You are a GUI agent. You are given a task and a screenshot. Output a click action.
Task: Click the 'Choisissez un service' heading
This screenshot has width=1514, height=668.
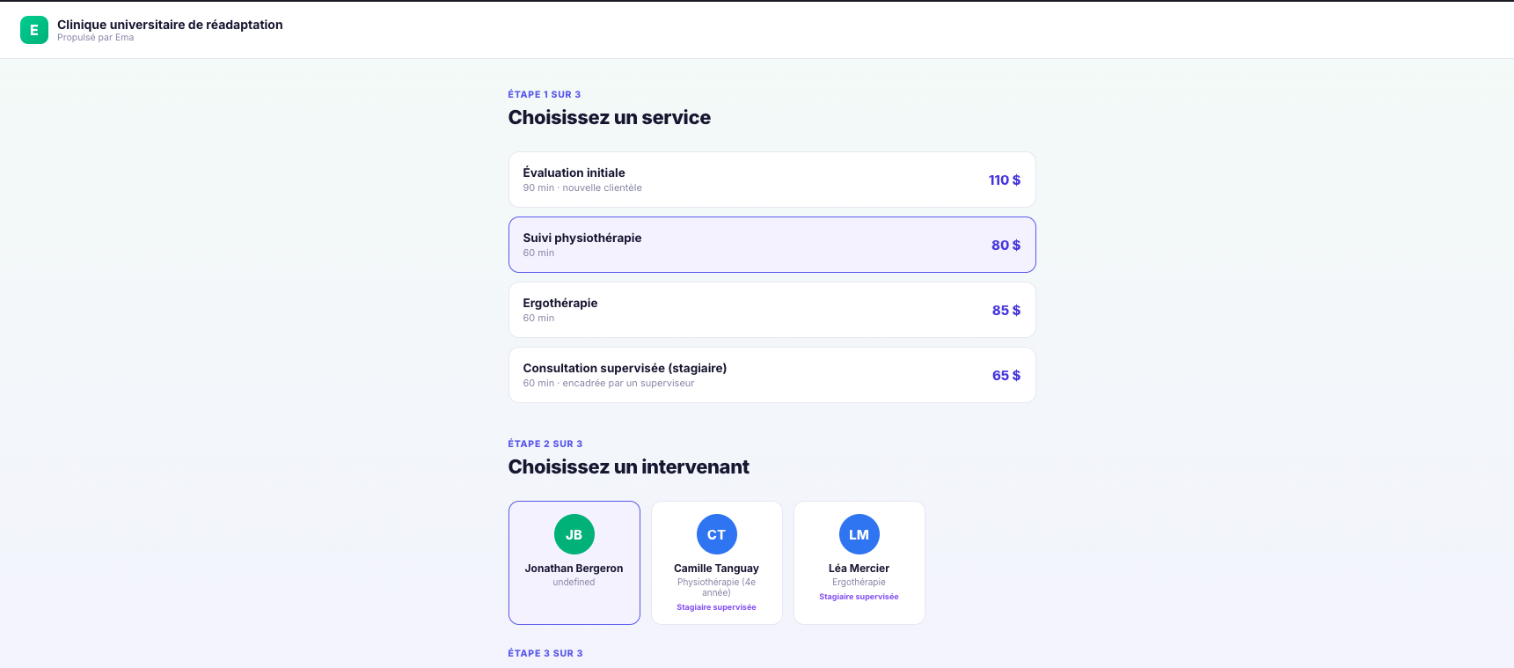coord(610,117)
